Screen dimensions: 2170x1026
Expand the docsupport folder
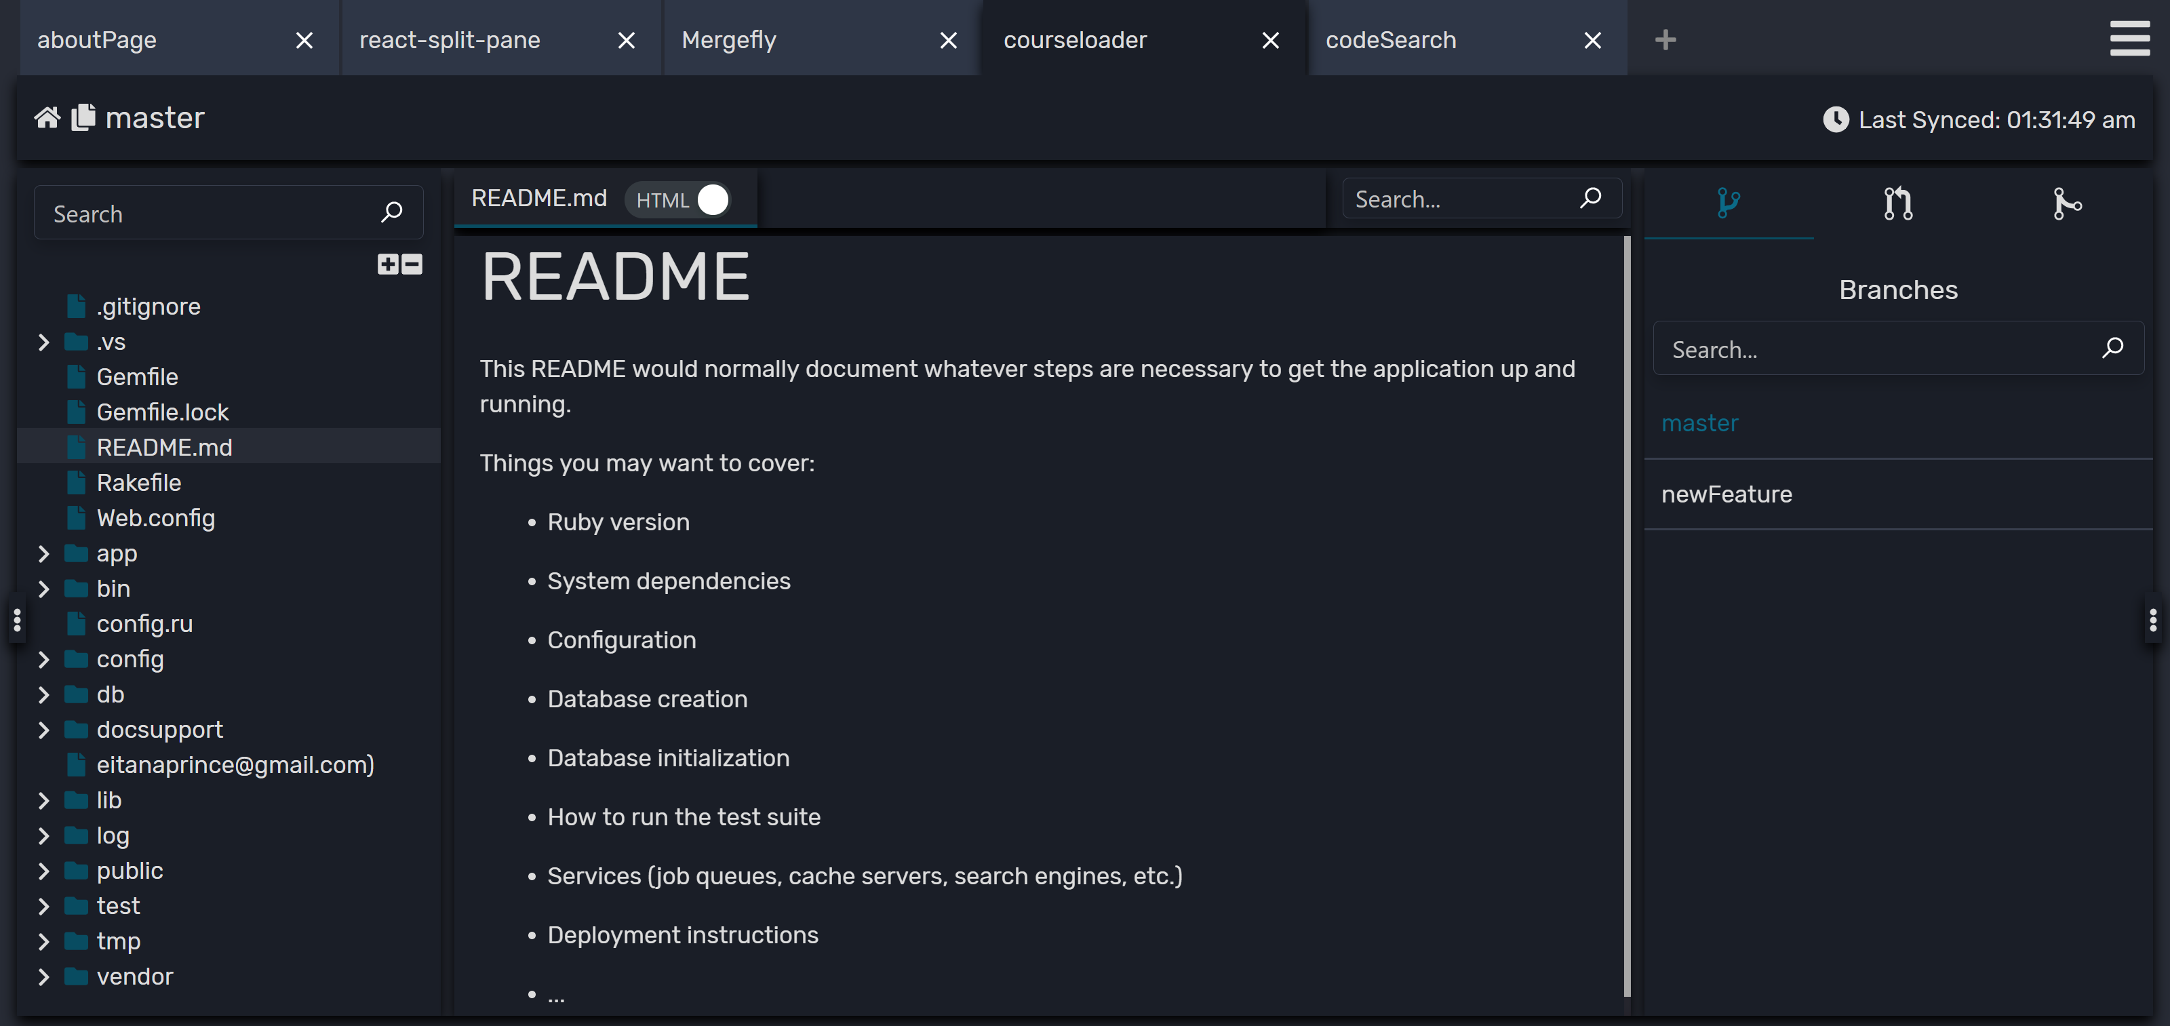tap(44, 730)
